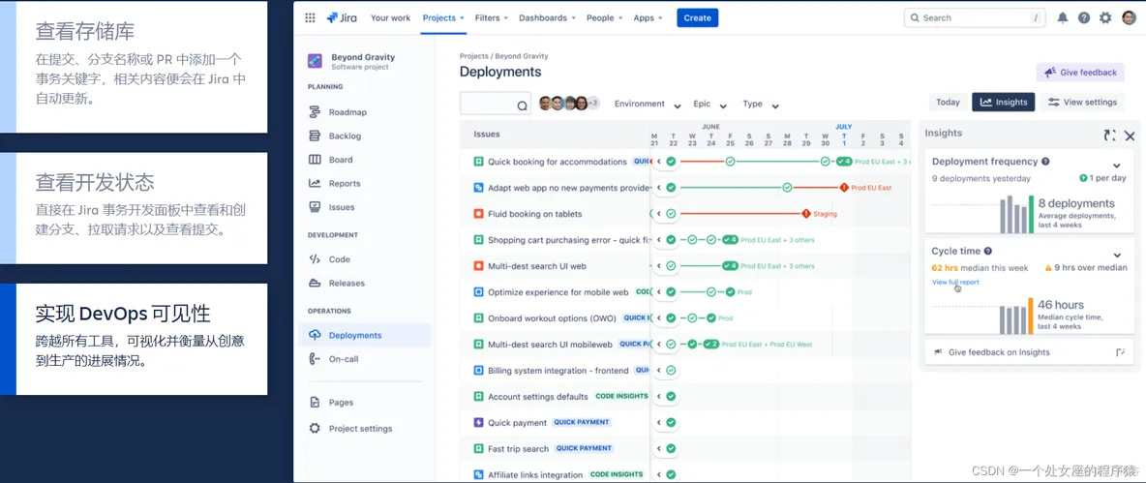Open issue Account settings defaults
Viewport: 1146px width, 483px height.
(538, 397)
